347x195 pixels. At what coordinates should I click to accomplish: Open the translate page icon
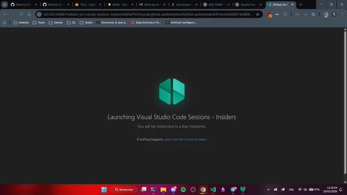point(314,14)
